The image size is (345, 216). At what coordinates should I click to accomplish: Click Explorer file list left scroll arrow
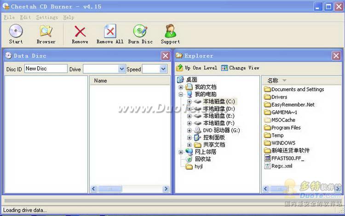(x=266, y=189)
